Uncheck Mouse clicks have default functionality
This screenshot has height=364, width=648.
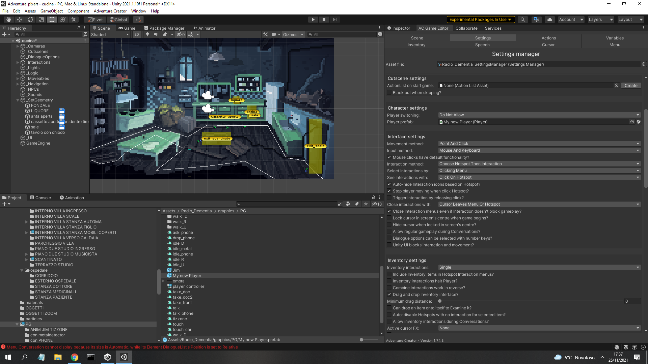point(389,157)
